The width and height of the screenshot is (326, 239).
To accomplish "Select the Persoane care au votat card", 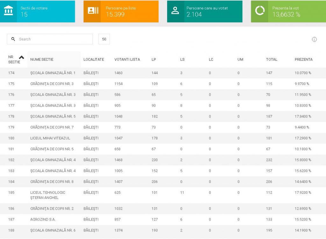I will (x=205, y=11).
